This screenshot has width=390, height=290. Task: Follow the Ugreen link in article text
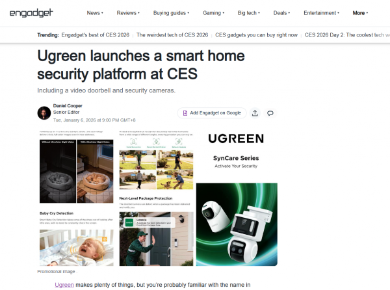[64, 285]
